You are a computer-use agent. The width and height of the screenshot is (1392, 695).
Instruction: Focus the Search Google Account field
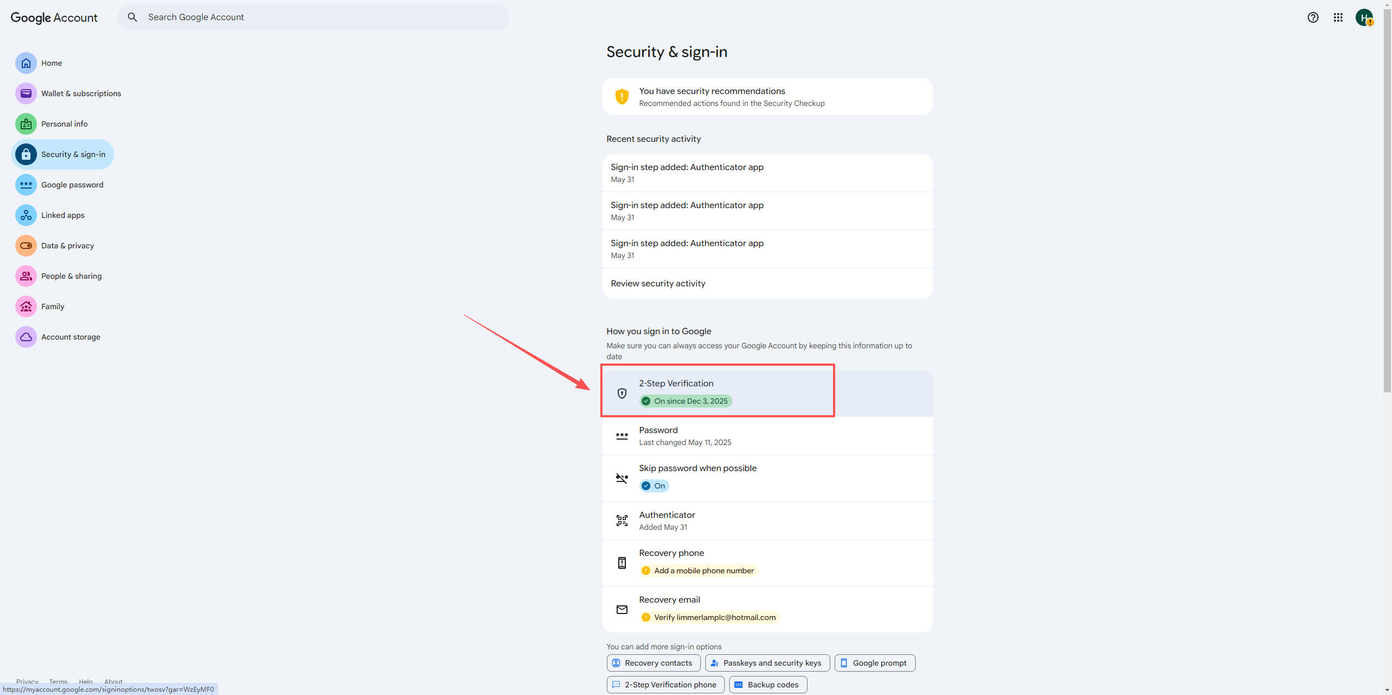click(313, 17)
